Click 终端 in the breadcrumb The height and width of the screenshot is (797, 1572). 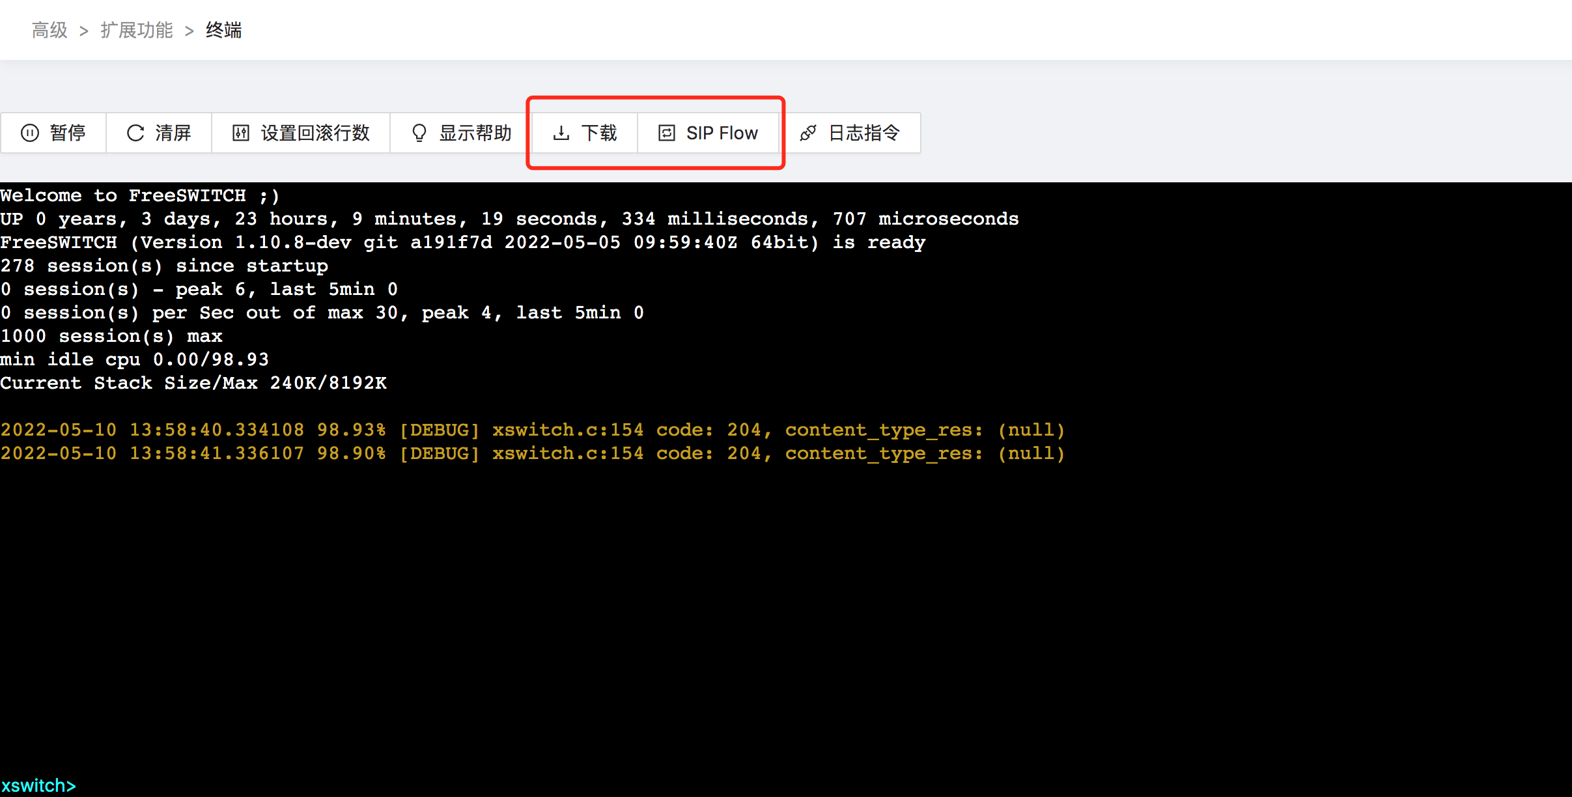click(224, 30)
